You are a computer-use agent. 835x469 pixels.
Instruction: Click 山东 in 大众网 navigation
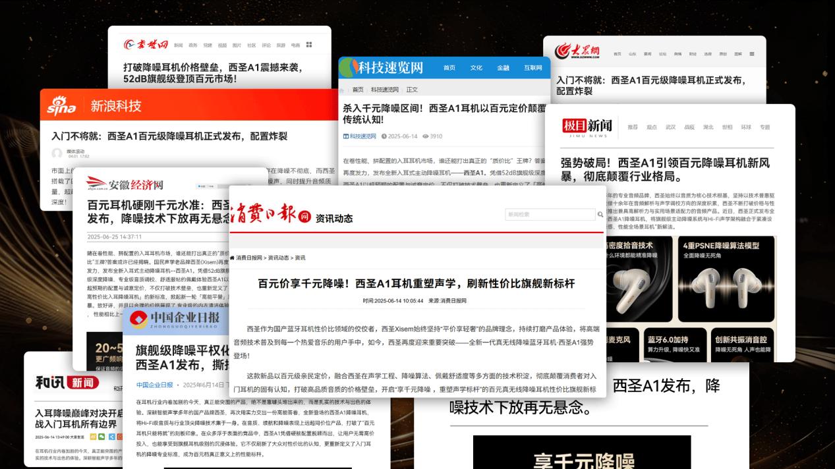click(x=633, y=54)
